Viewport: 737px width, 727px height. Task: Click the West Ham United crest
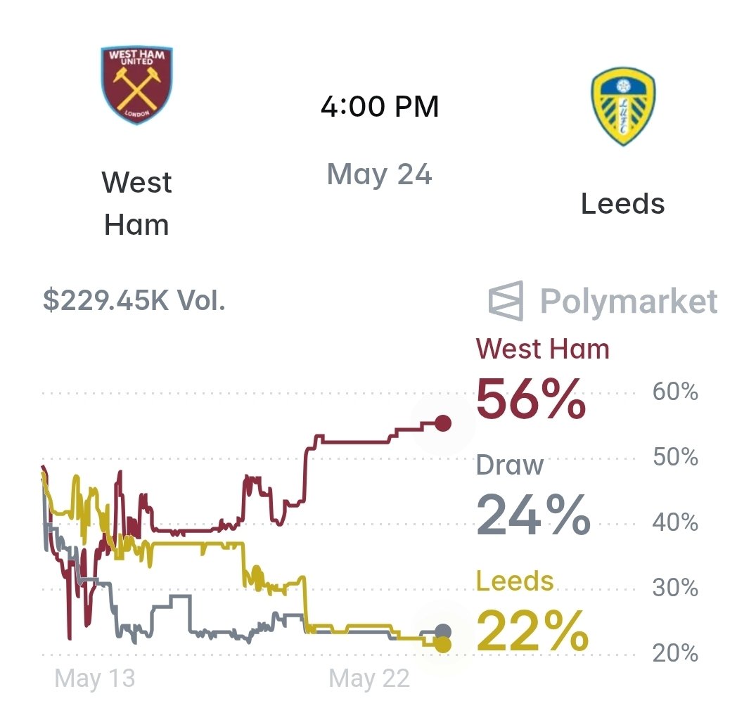point(136,84)
